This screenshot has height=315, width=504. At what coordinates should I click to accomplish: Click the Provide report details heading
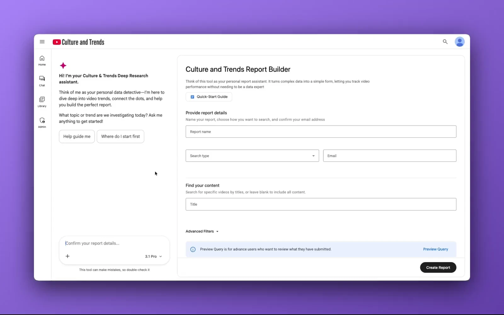(x=206, y=113)
